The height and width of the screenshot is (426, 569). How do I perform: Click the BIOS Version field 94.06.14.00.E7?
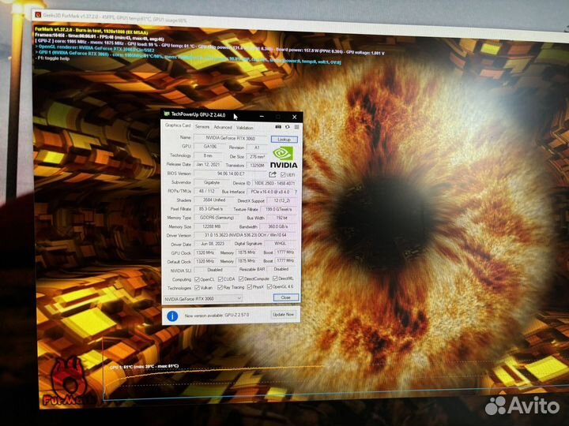click(x=231, y=174)
